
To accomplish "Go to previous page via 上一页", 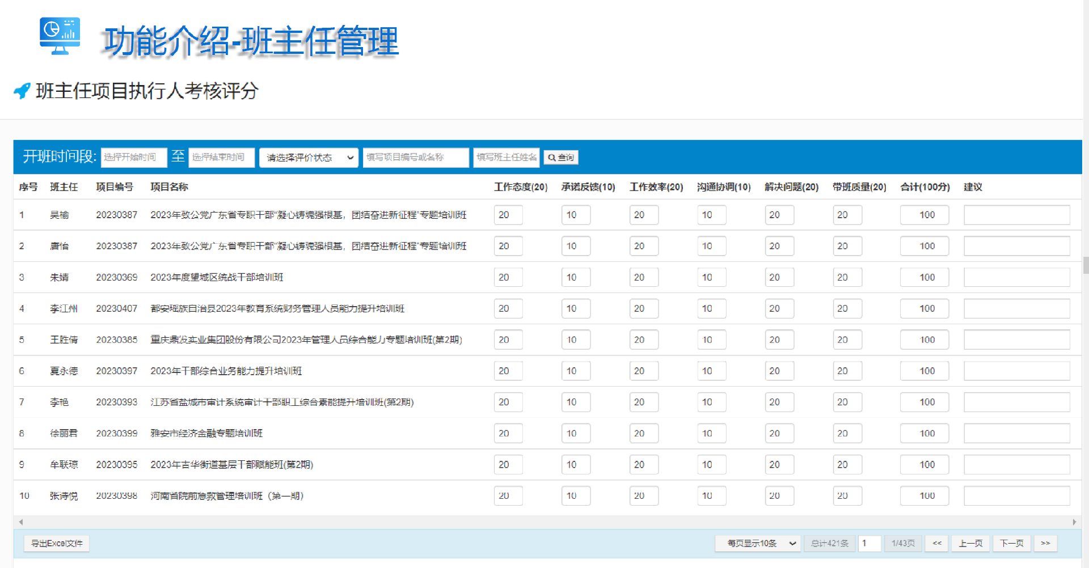I will tap(970, 543).
